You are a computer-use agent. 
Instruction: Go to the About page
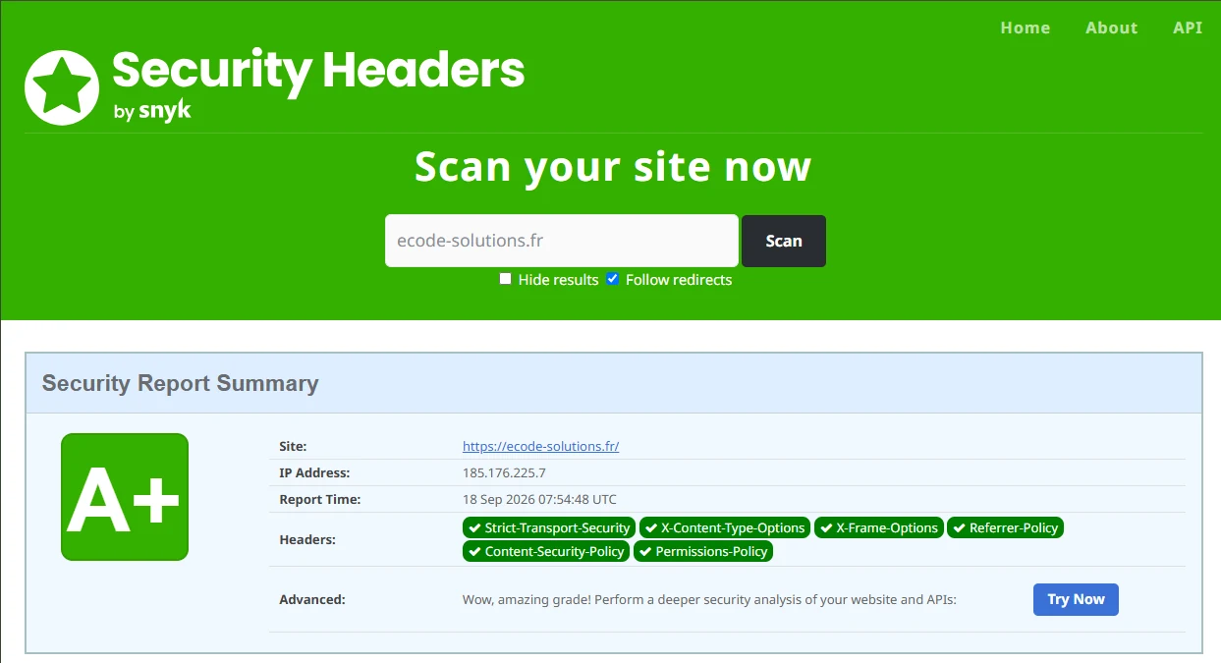click(x=1111, y=28)
